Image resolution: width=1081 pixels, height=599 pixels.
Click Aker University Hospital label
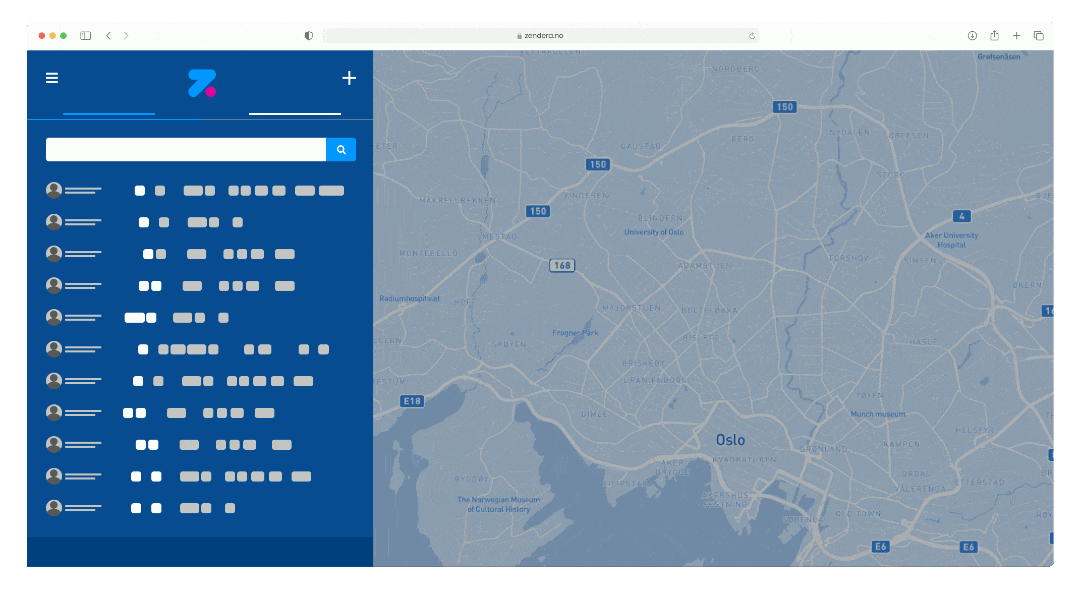pos(951,240)
